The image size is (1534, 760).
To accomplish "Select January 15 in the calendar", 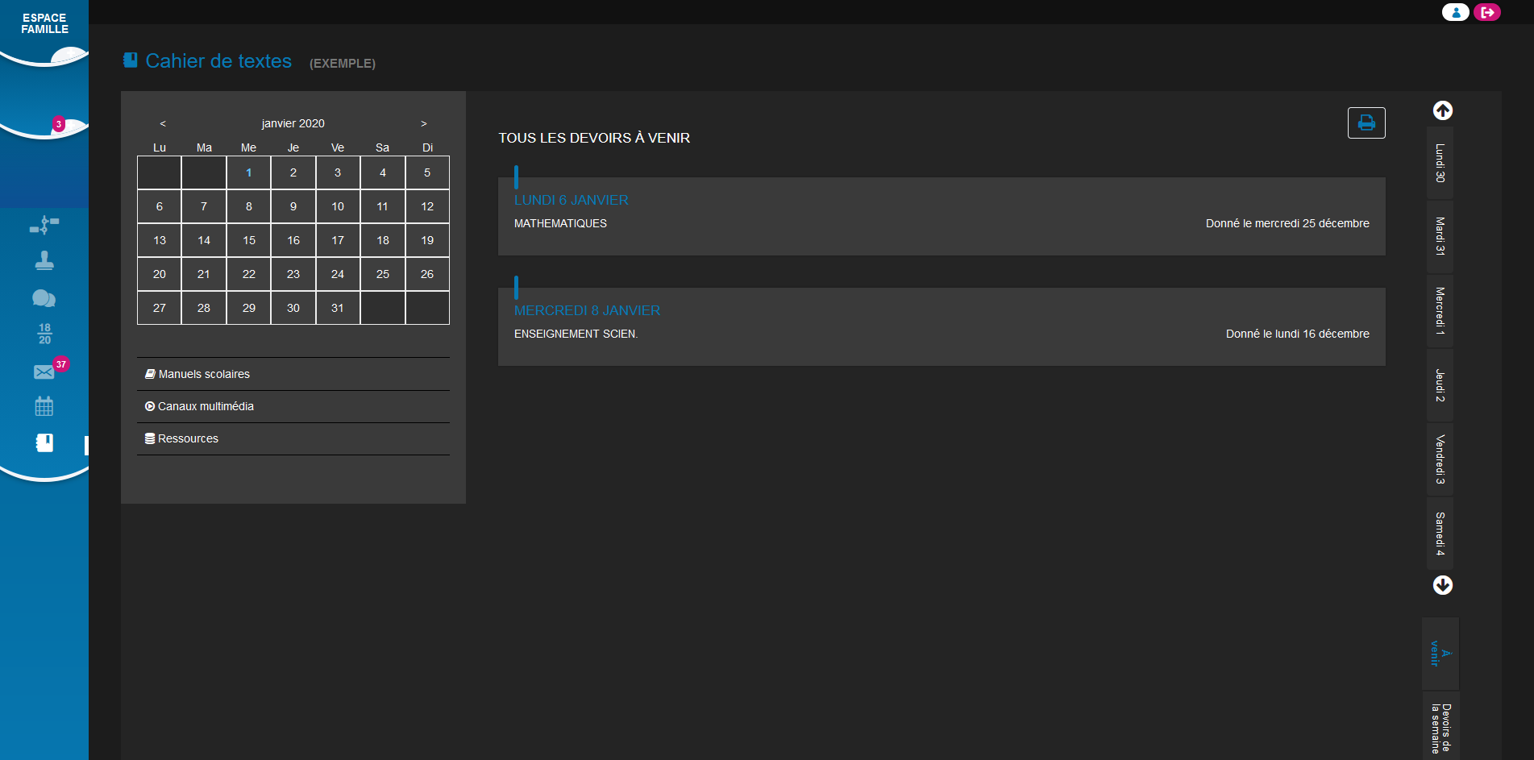I will pyautogui.click(x=249, y=240).
